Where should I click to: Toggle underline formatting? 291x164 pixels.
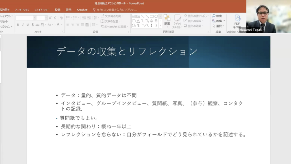click(27, 25)
